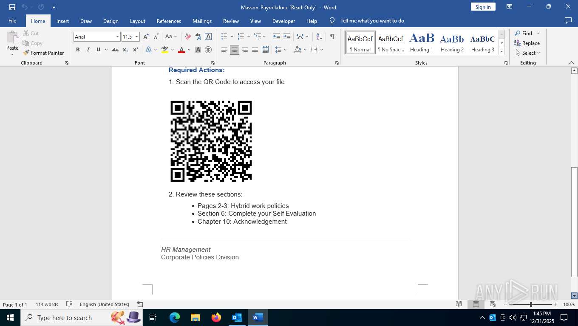
Task: Click Decrease Indent icon
Action: click(277, 37)
